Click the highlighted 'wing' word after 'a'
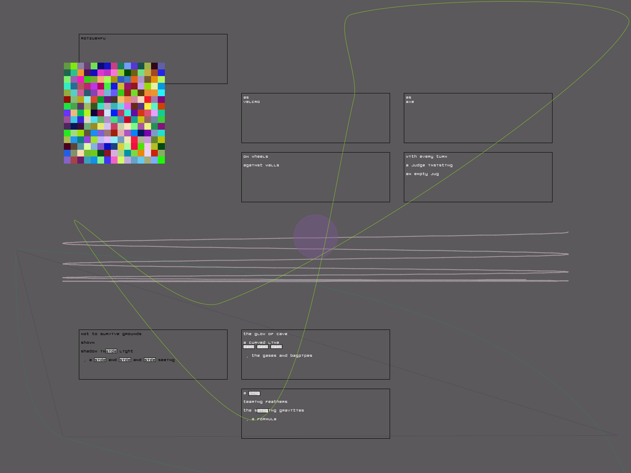Screen dimensions: 631x473 click(x=254, y=393)
